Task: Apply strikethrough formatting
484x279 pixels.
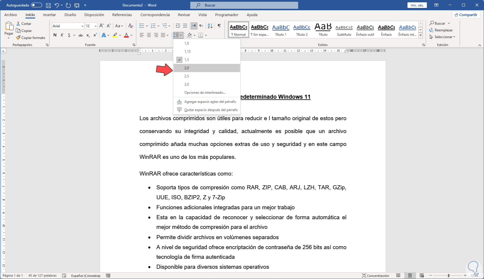Action: pos(81,35)
